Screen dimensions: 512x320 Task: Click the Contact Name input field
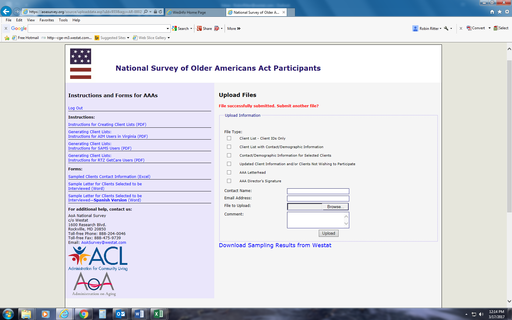pos(318,191)
